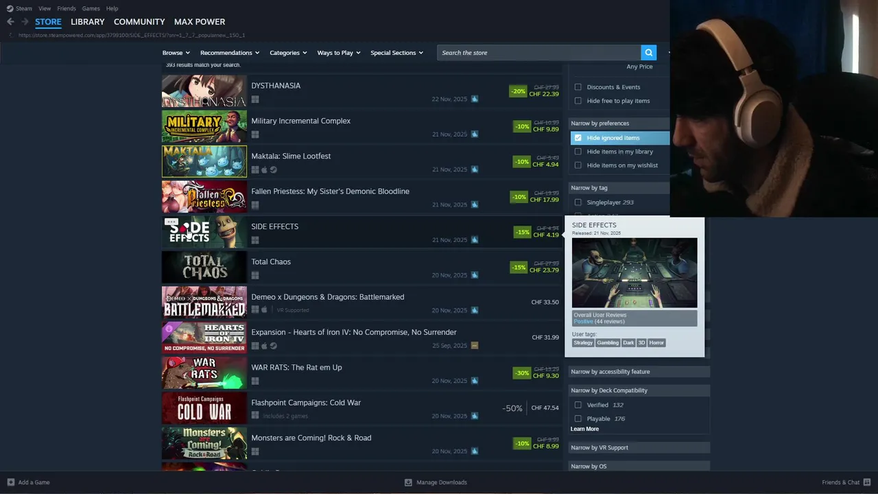This screenshot has width=878, height=494.
Task: Open the Help menu
Action: [x=112, y=8]
